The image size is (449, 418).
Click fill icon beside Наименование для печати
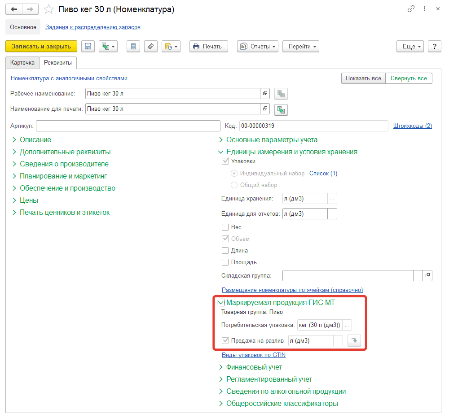point(281,109)
